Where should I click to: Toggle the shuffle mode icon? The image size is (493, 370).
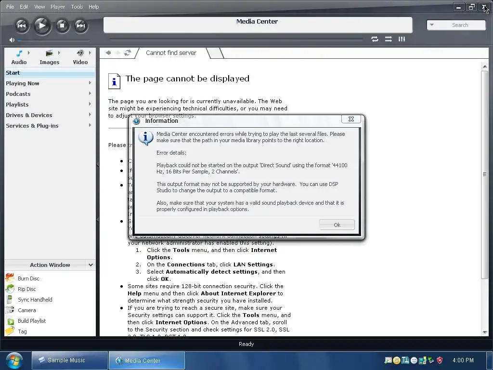tap(389, 39)
